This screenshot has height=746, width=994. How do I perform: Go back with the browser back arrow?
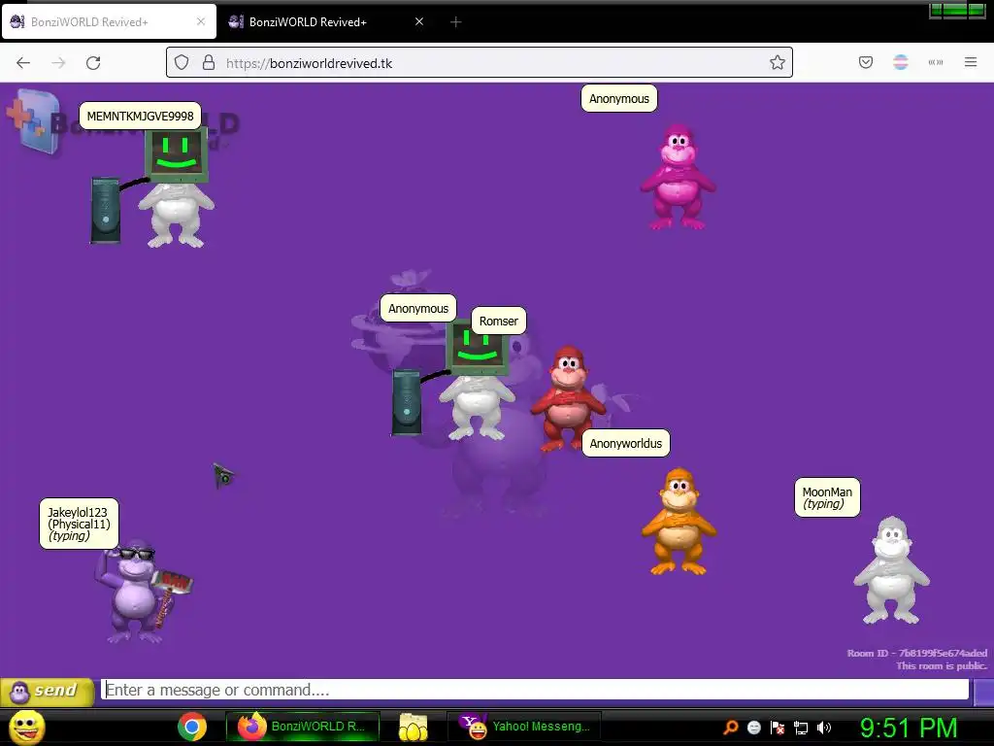click(x=23, y=63)
